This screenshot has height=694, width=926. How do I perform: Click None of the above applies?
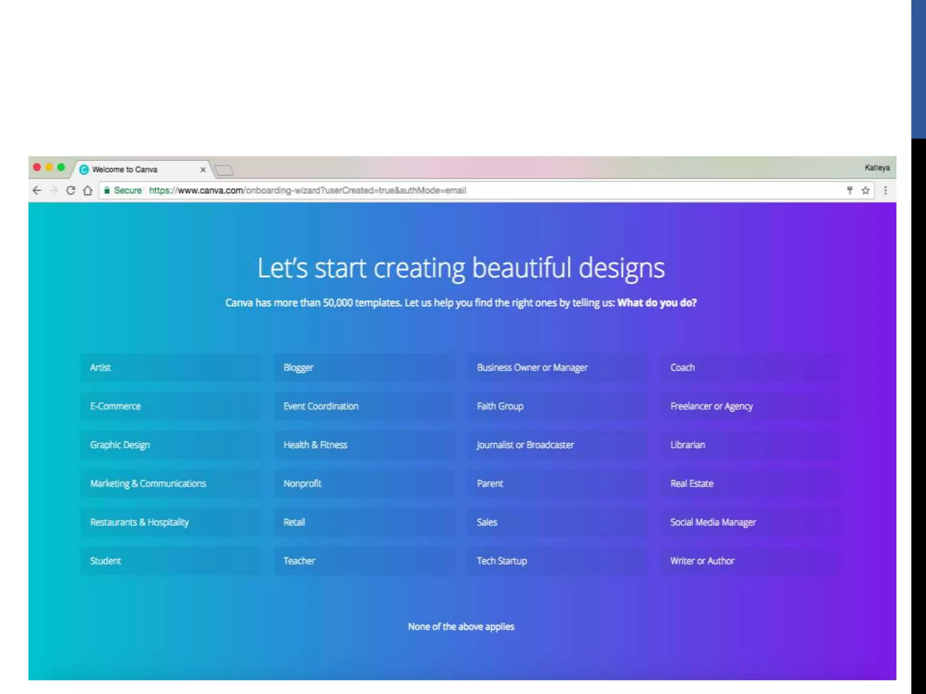(x=461, y=626)
